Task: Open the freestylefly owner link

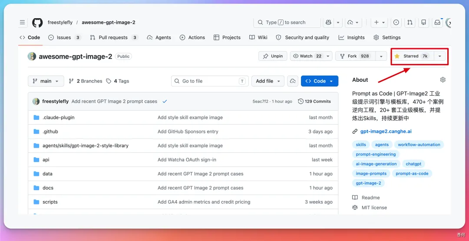Action: [59, 23]
